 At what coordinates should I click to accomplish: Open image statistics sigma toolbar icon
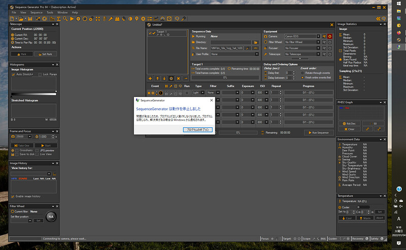click(x=59, y=19)
